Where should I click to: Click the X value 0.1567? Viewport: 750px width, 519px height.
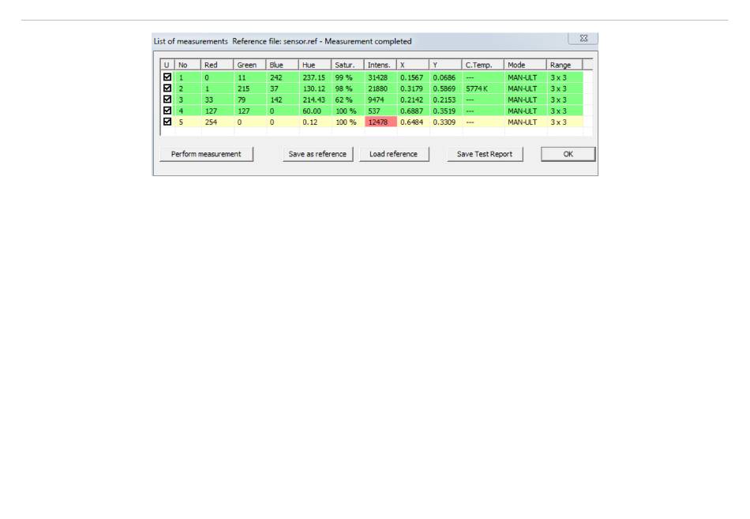coord(412,77)
